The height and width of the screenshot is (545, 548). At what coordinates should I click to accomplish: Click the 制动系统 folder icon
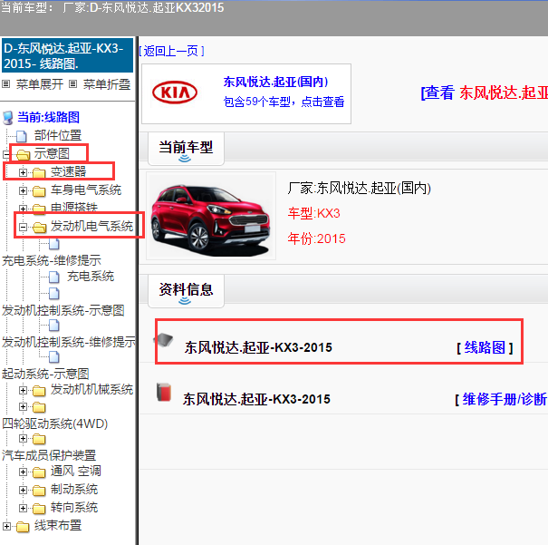point(39,491)
